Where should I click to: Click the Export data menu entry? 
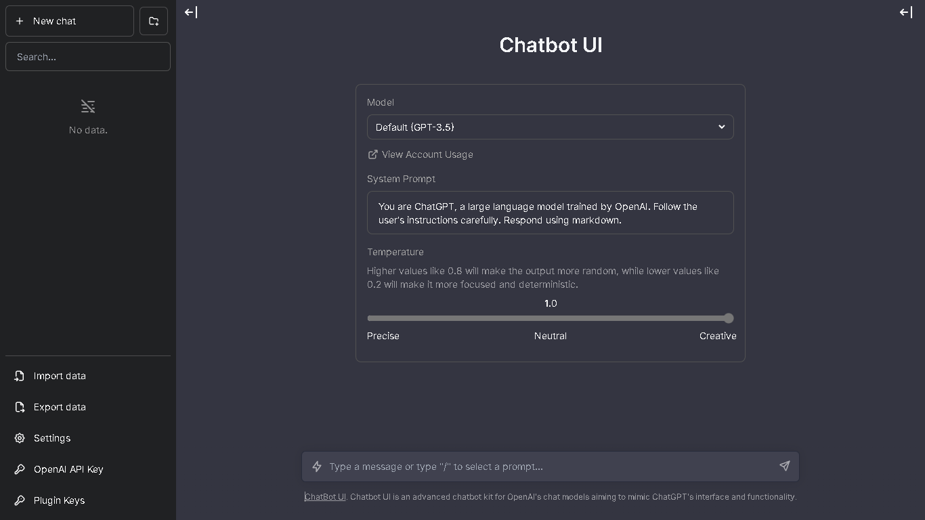pos(59,407)
